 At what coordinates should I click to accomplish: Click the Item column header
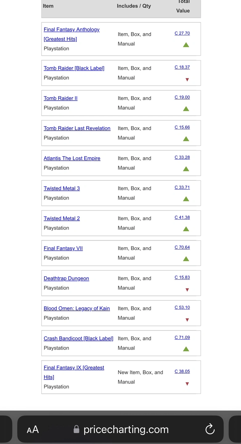[x=48, y=6]
